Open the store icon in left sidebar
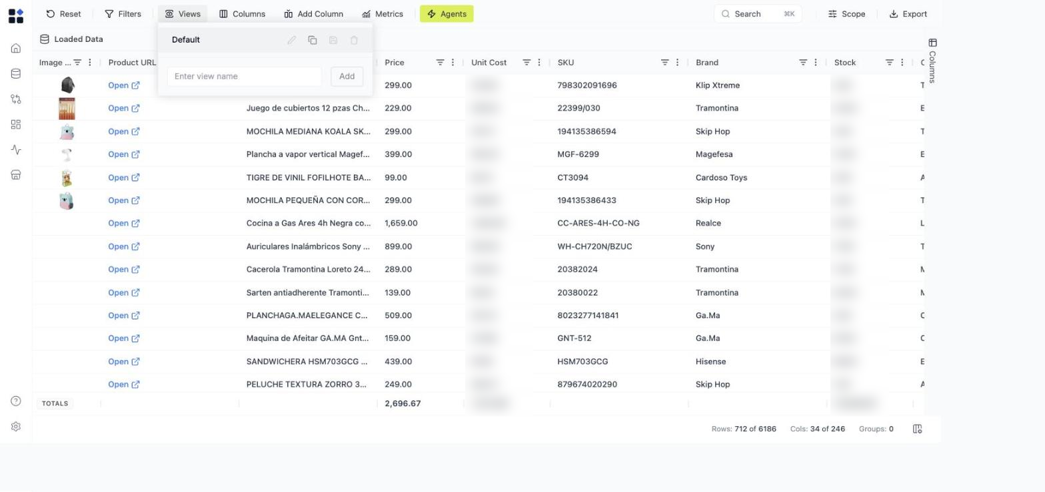 click(16, 175)
